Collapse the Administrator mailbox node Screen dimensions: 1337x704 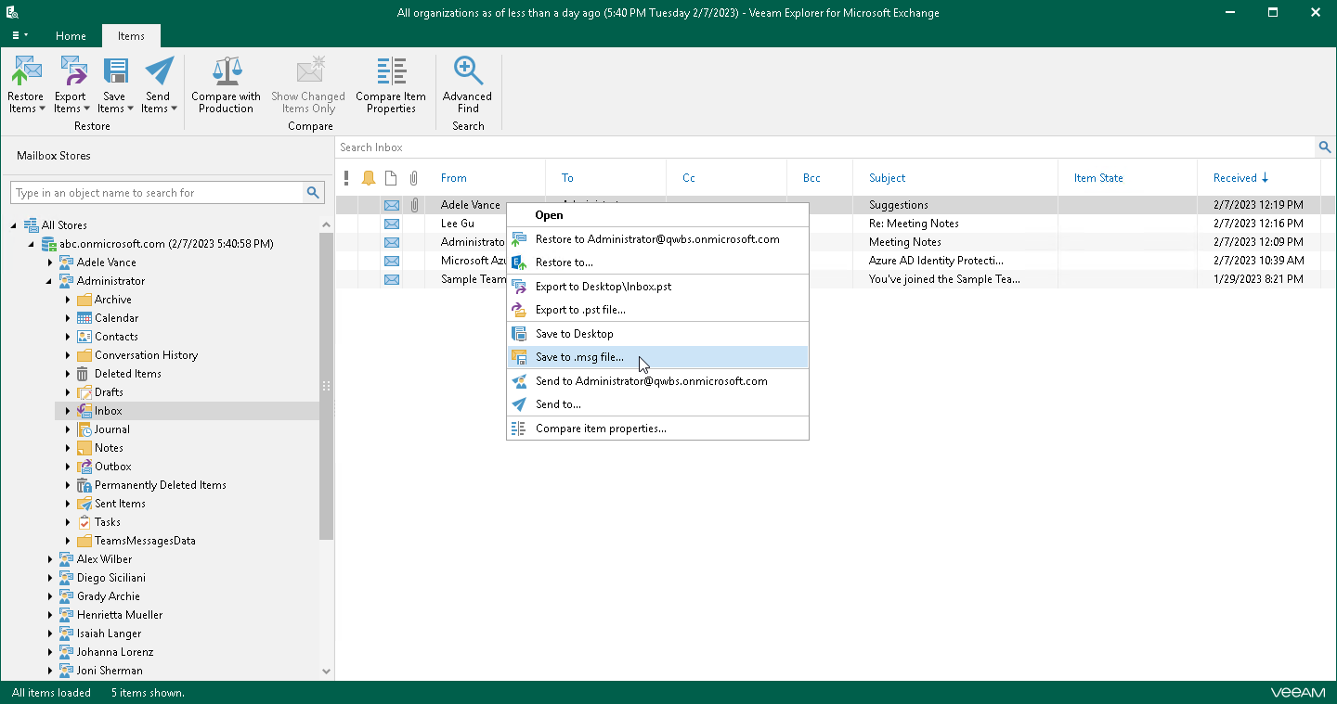click(50, 281)
